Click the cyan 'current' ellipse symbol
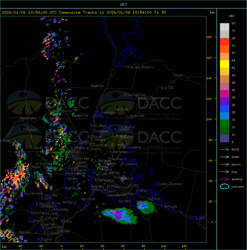The image size is (247, 250). (224, 186)
